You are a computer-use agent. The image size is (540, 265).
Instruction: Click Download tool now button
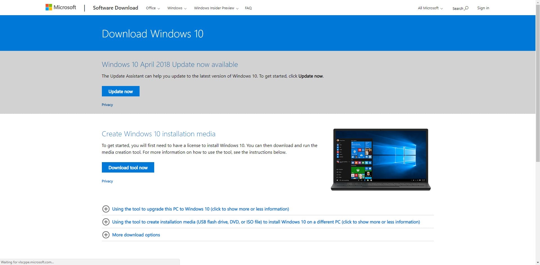point(128,167)
